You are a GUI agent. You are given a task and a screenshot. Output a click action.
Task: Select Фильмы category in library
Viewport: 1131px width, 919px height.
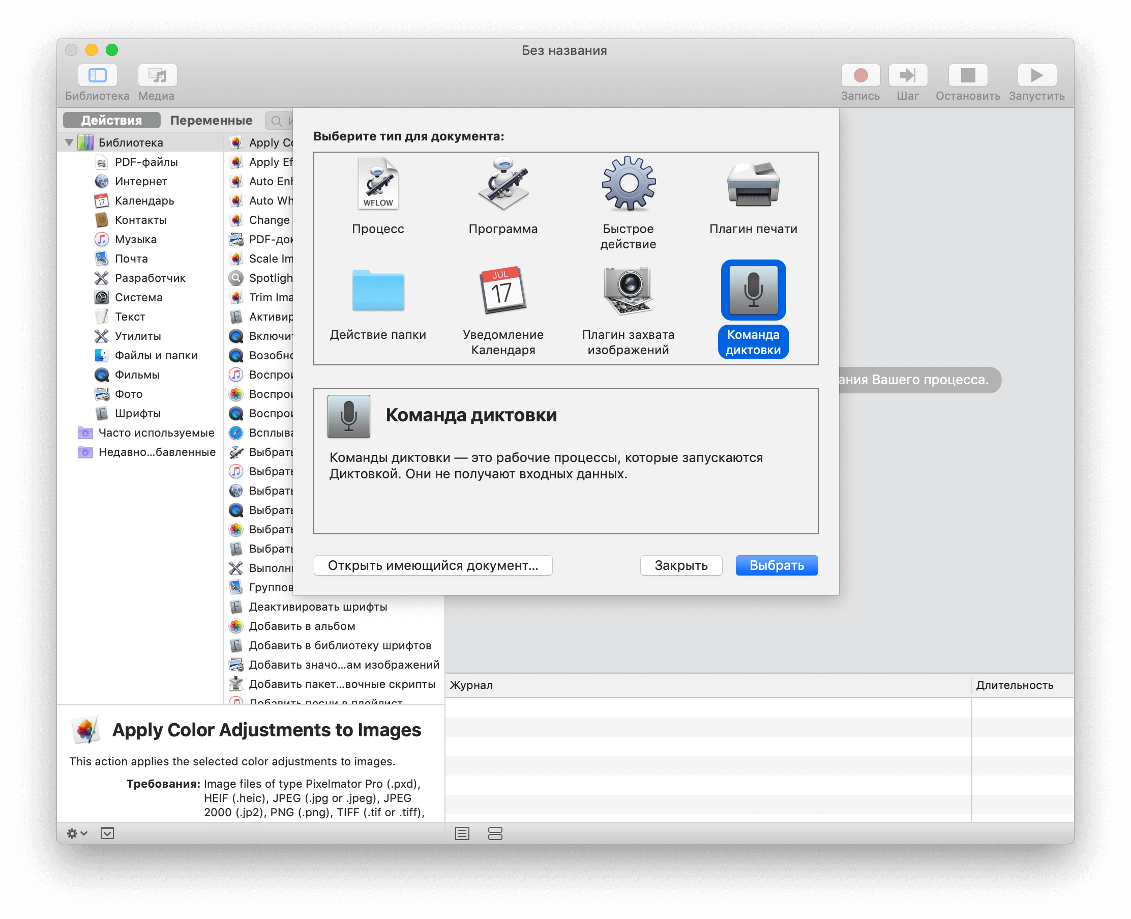140,375
